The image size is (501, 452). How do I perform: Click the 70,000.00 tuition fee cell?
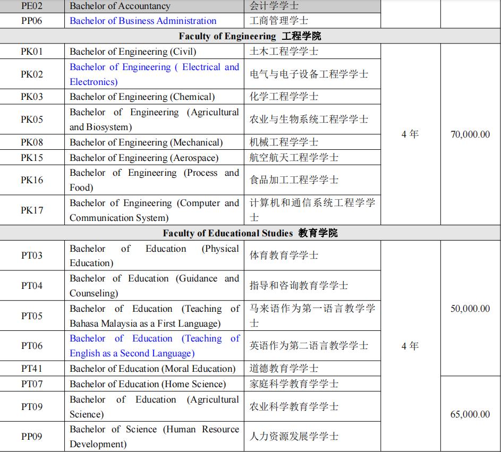(x=470, y=135)
